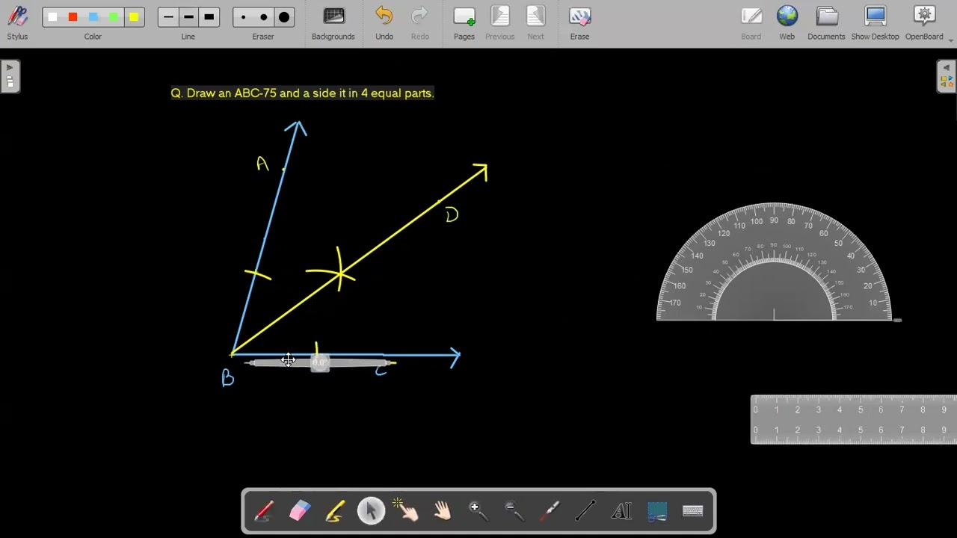This screenshot has height=538, width=957.
Task: Expand the right library panel
Action: [947, 76]
